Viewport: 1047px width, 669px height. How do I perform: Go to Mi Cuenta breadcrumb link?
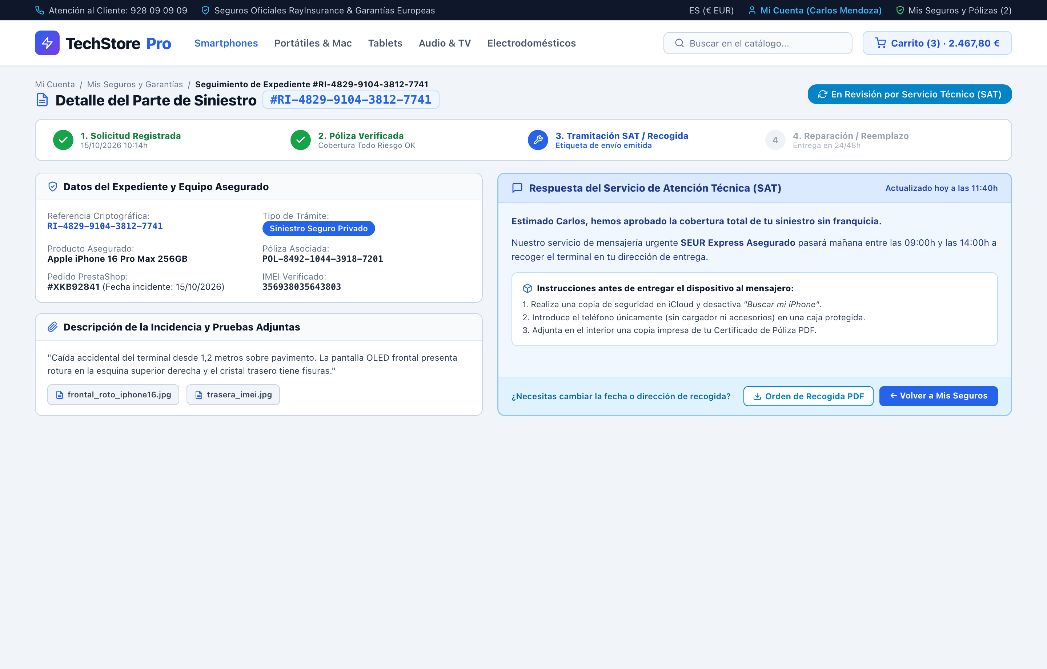pyautogui.click(x=55, y=84)
